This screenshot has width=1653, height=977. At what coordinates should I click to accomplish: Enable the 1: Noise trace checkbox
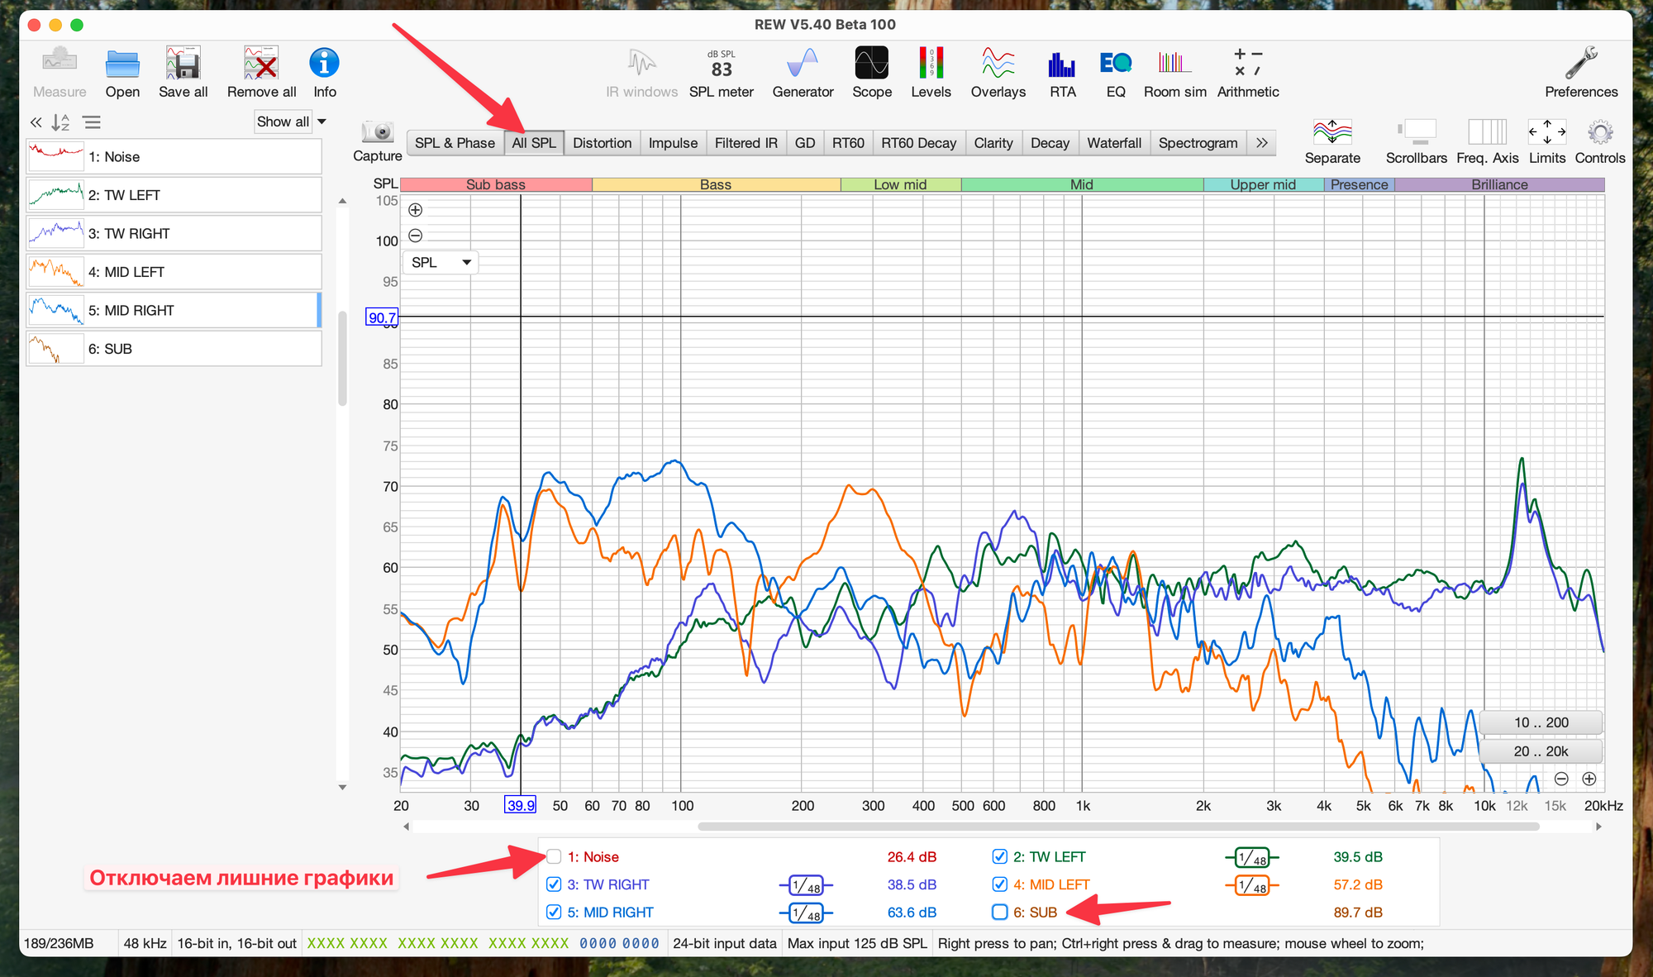555,856
